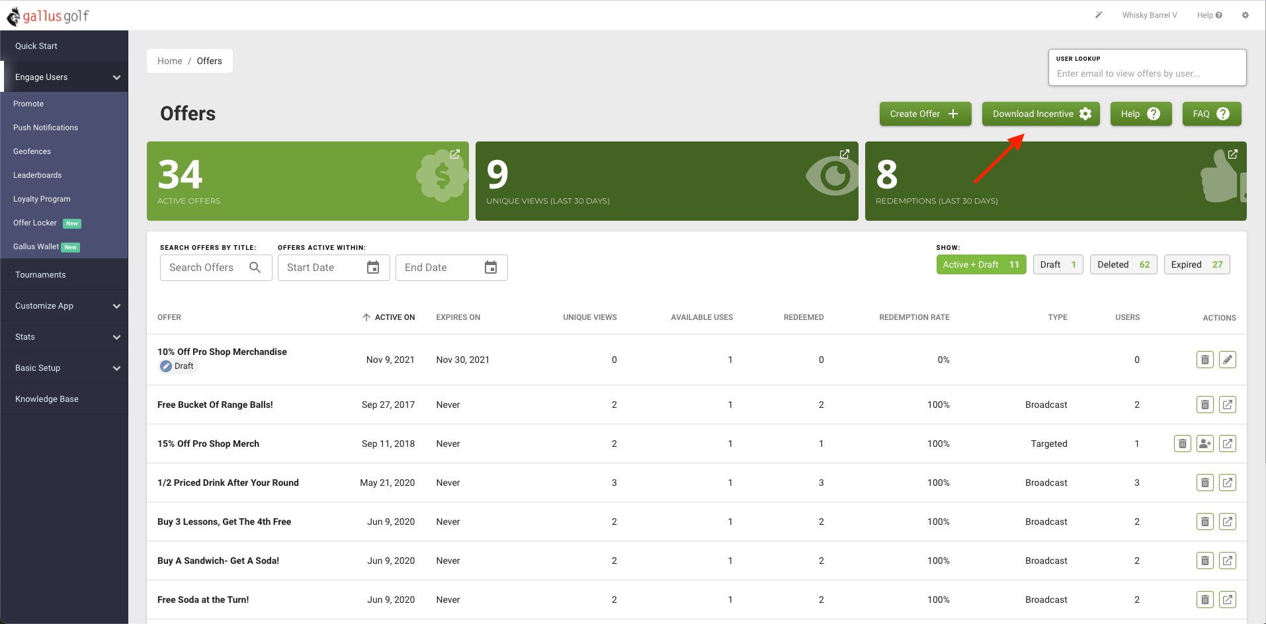Image resolution: width=1266 pixels, height=624 pixels.
Task: Filter offers by Deleted
Action: pyautogui.click(x=1123, y=264)
